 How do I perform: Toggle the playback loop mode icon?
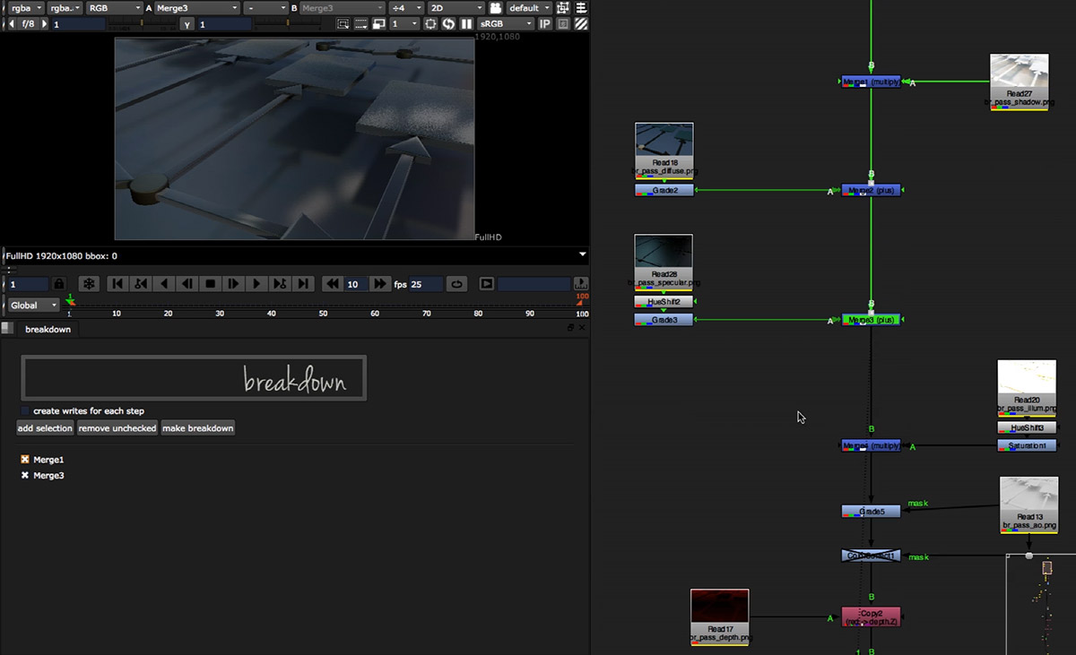click(x=456, y=284)
